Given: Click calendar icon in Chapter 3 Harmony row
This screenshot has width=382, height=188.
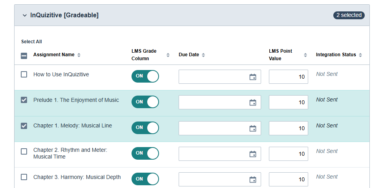Looking at the screenshot, I should point(253,179).
